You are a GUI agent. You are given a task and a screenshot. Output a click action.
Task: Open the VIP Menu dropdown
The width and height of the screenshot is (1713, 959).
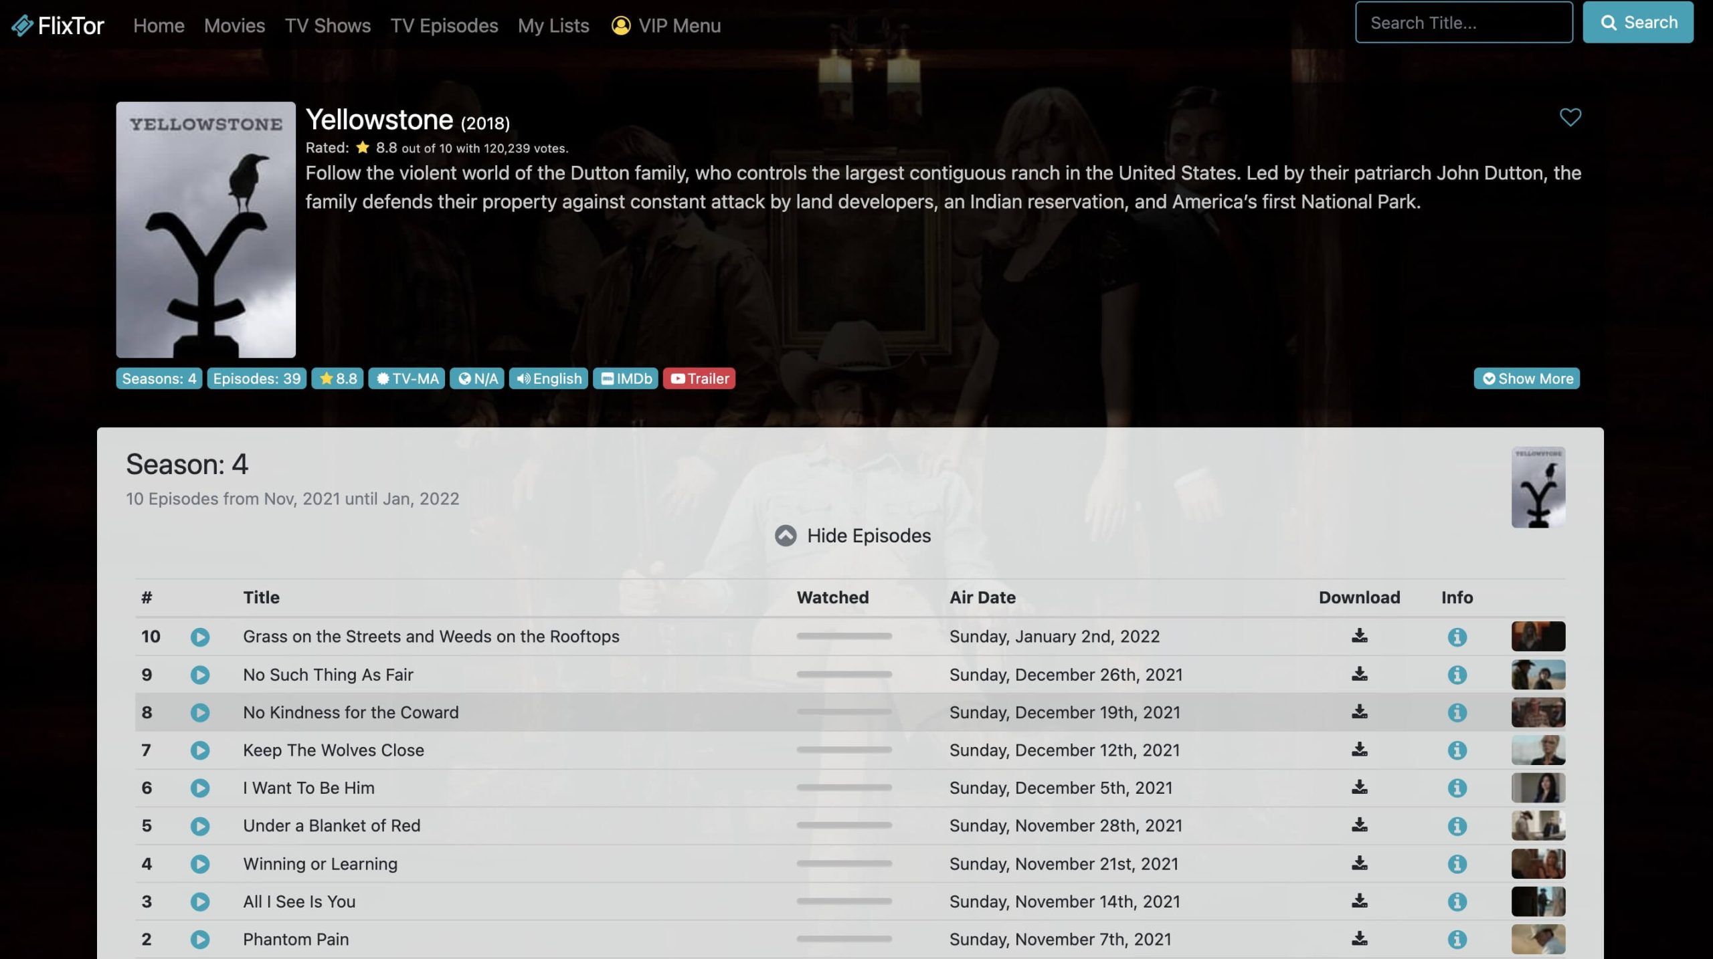[x=666, y=25]
